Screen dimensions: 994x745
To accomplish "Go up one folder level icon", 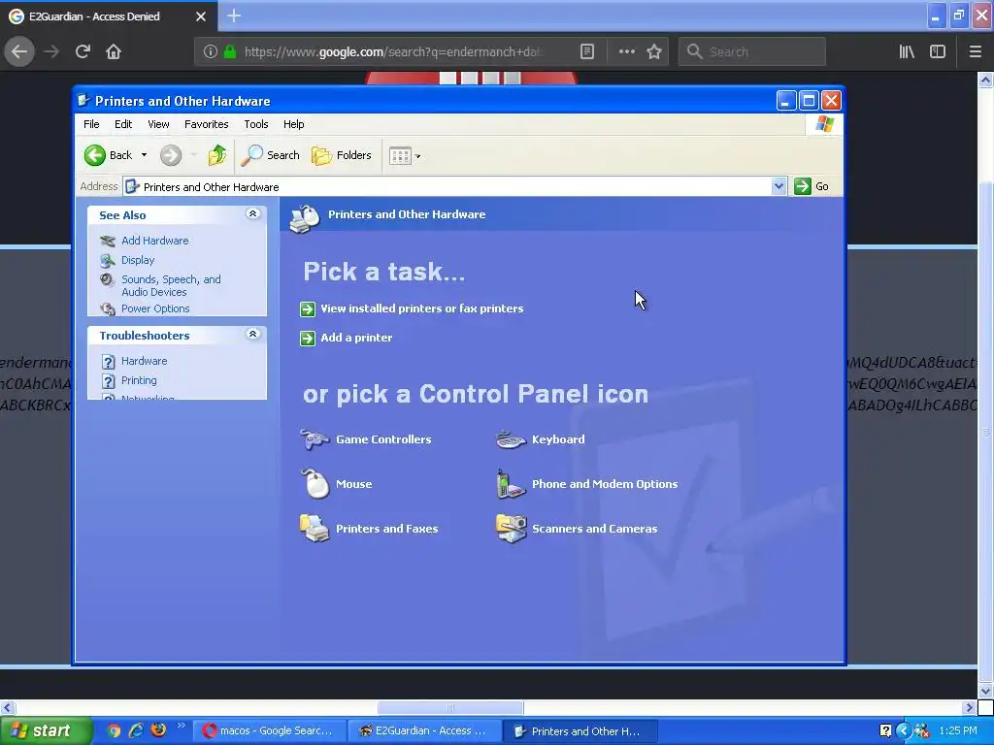I will click(216, 155).
